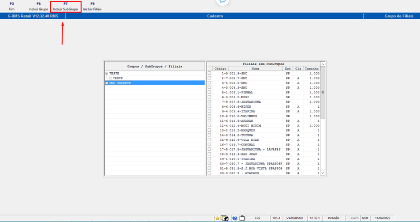Click the select-all checkbox column header
The height and width of the screenshot is (222, 420).
click(x=210, y=68)
